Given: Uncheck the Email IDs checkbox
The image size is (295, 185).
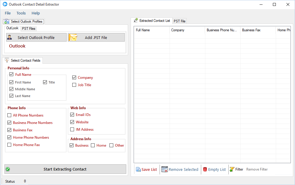Looking at the screenshot, I should [x=72, y=114].
